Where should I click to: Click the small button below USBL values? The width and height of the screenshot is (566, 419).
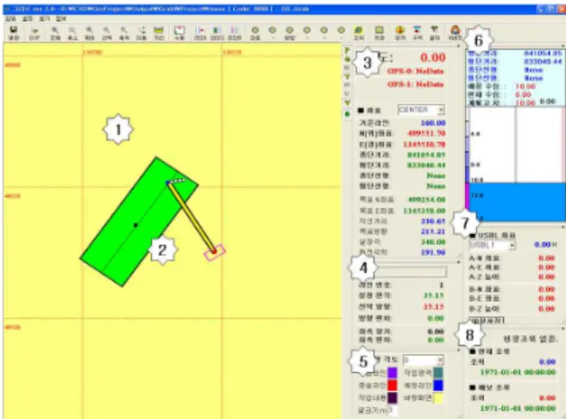487,320
